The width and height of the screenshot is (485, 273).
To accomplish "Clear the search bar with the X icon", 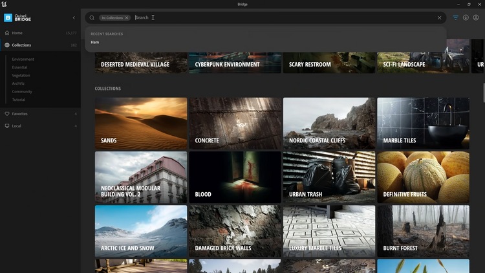I will [439, 17].
